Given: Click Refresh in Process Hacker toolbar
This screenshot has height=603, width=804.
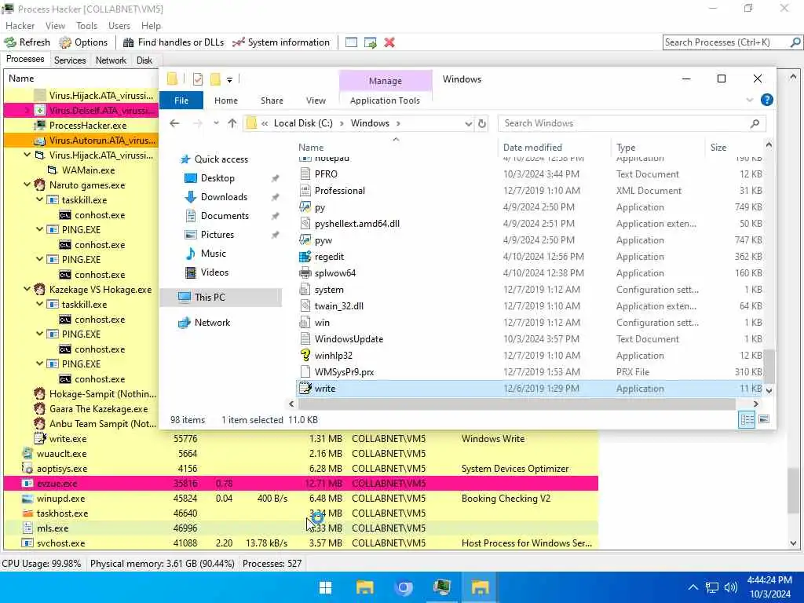Looking at the screenshot, I should coord(27,42).
